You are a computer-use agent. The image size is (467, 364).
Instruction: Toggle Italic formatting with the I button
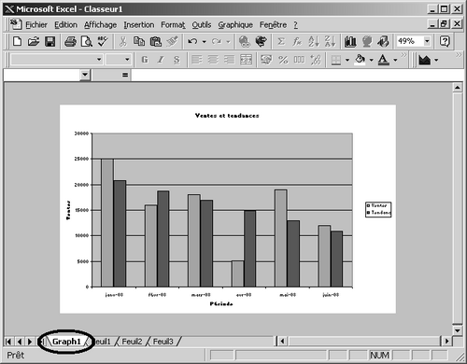pos(161,60)
